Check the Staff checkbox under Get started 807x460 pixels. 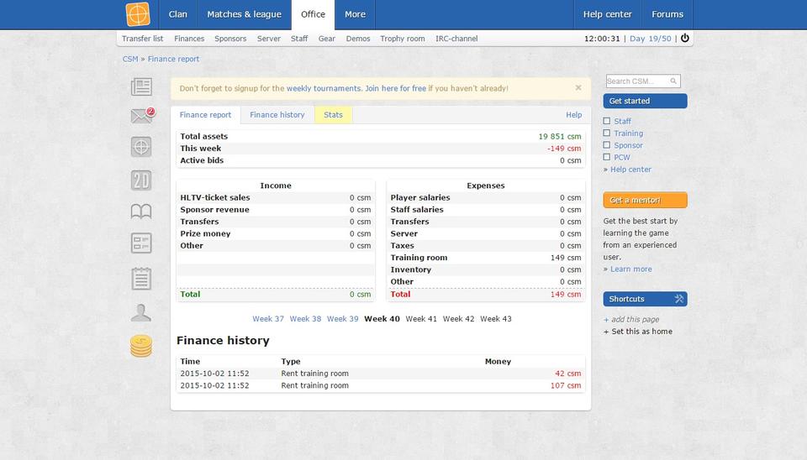coord(607,122)
